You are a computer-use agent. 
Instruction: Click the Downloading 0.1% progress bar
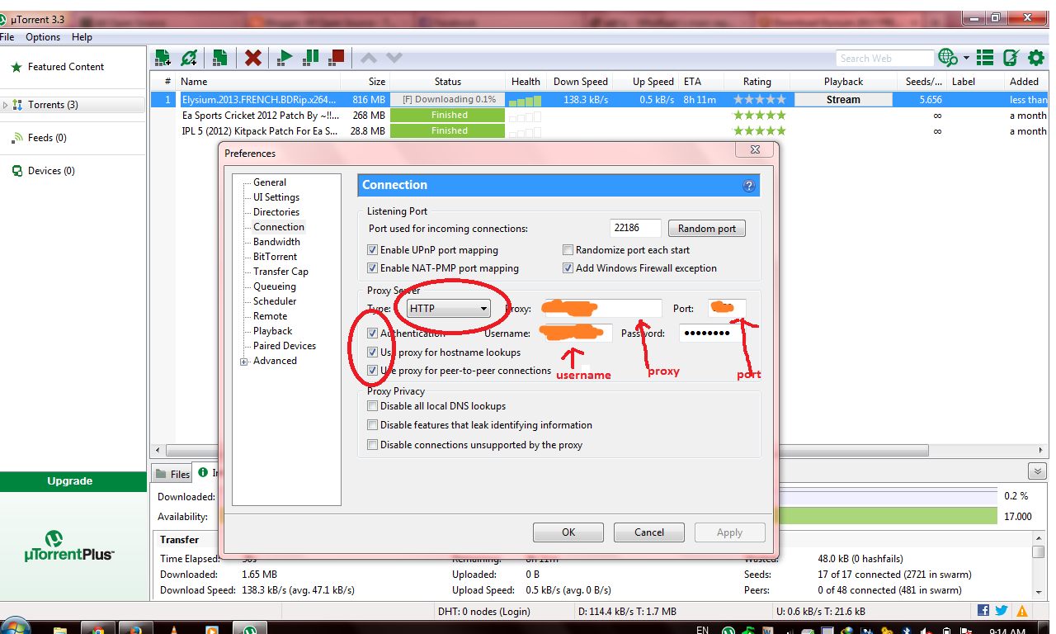(x=449, y=100)
